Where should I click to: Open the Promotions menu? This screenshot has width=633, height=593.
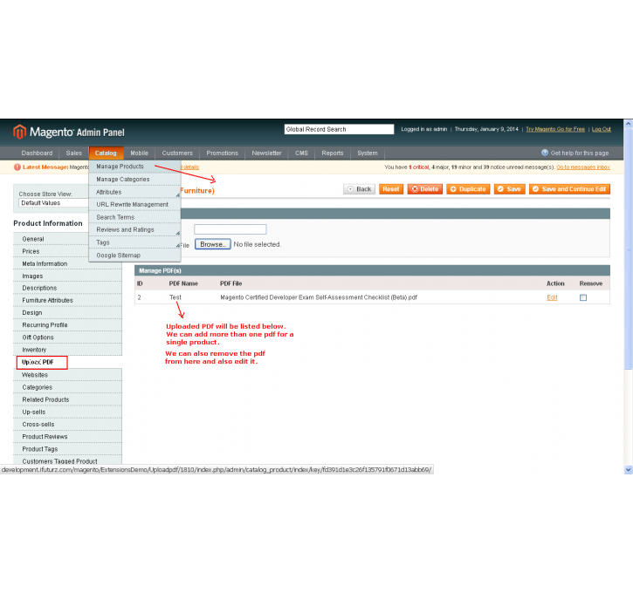pyautogui.click(x=222, y=153)
